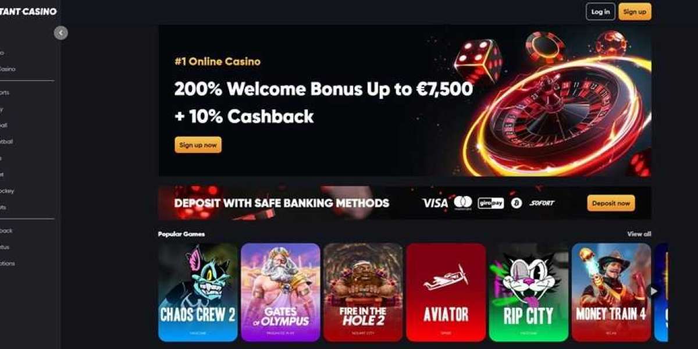Collapse the sidebar with the chevron button

[x=61, y=33]
